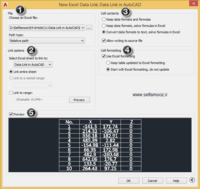The image size is (200, 189).
Task: Click the X value 264.43 in row 10
Action: coord(90,169)
